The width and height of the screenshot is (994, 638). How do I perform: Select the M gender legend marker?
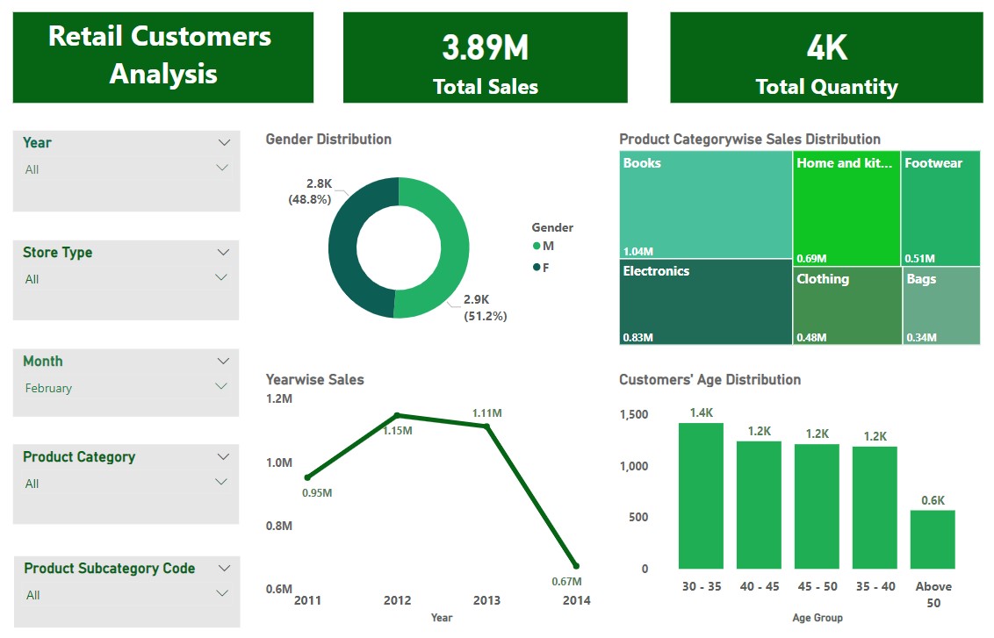537,247
